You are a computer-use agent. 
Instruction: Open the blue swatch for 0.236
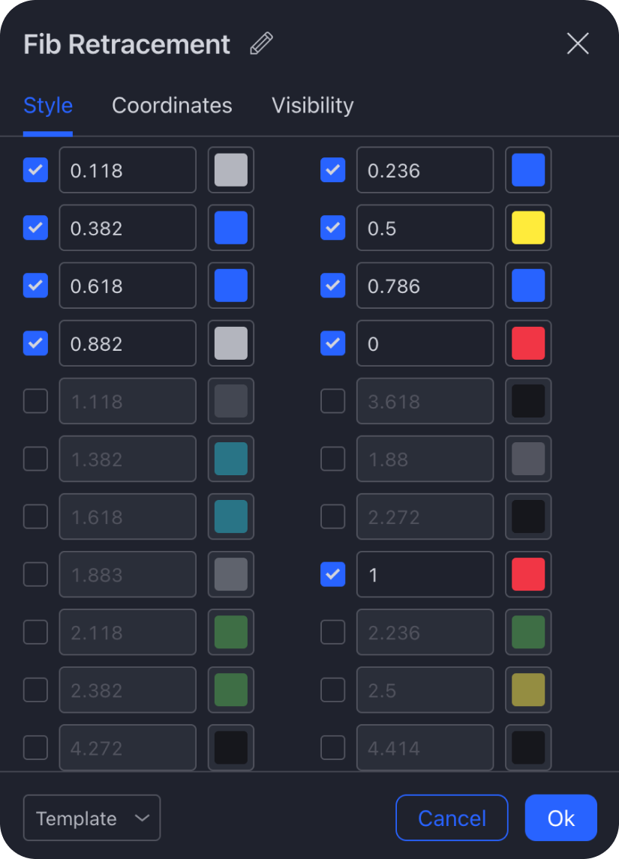pos(528,170)
